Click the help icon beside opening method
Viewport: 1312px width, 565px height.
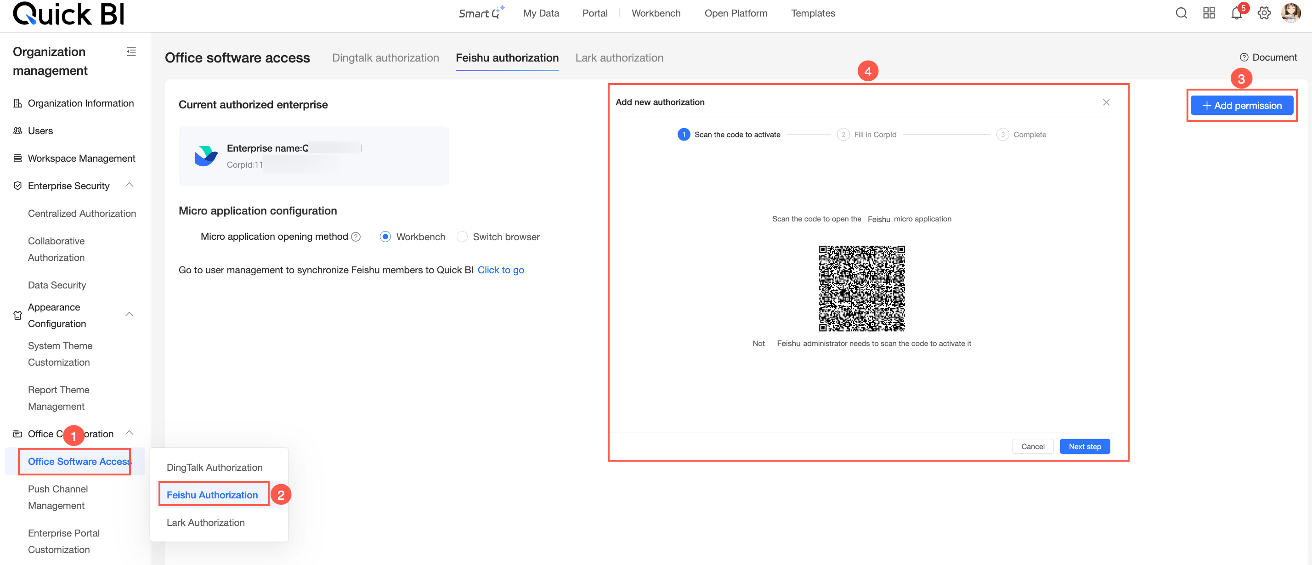click(x=356, y=237)
